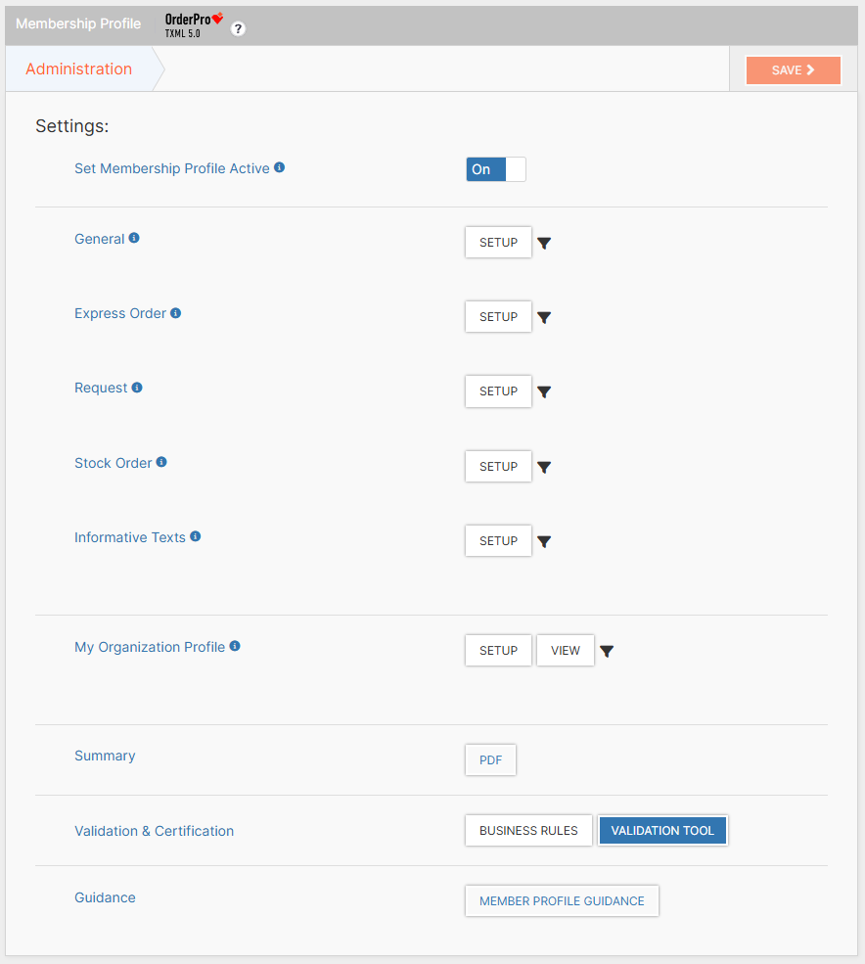
Task: Click the Express Order info icon
Action: tap(176, 312)
